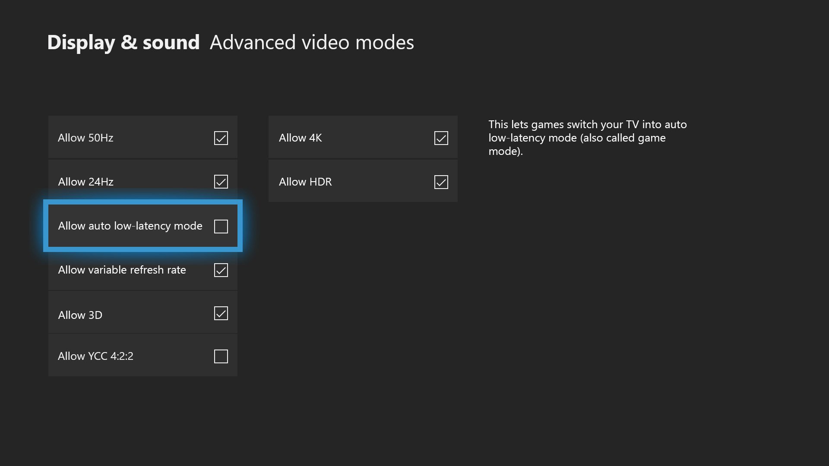Disable Allow variable refresh rate checkbox

click(221, 270)
